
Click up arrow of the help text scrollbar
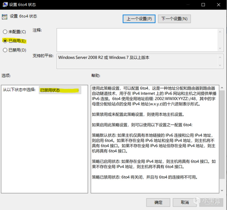tap(222, 88)
